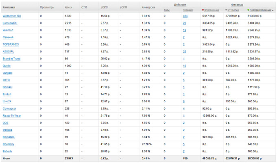Open the TOPBRANDS campaign link
Screen dimensions: 277x163
click(x=11, y=44)
